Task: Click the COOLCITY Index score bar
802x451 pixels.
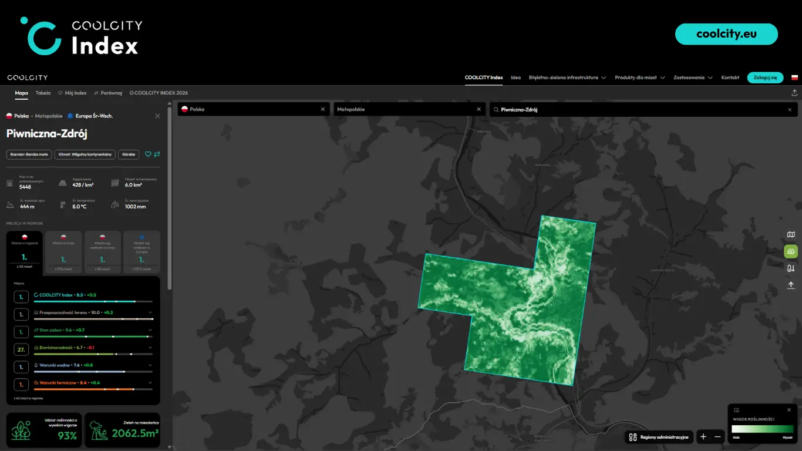Action: click(93, 301)
